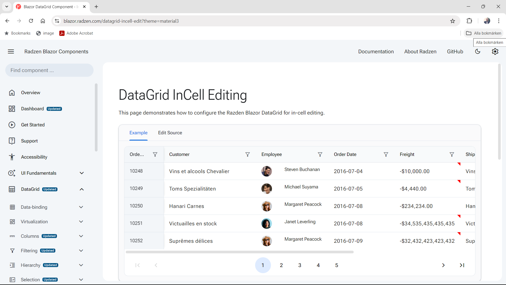Open the hamburger navigation menu

(11, 51)
